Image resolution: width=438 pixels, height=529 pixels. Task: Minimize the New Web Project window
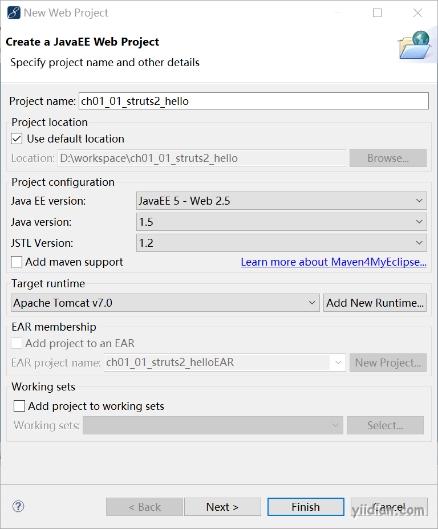[x=338, y=13]
